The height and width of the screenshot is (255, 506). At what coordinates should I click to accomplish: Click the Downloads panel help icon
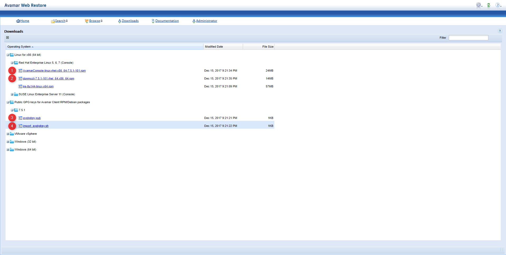pos(500,31)
